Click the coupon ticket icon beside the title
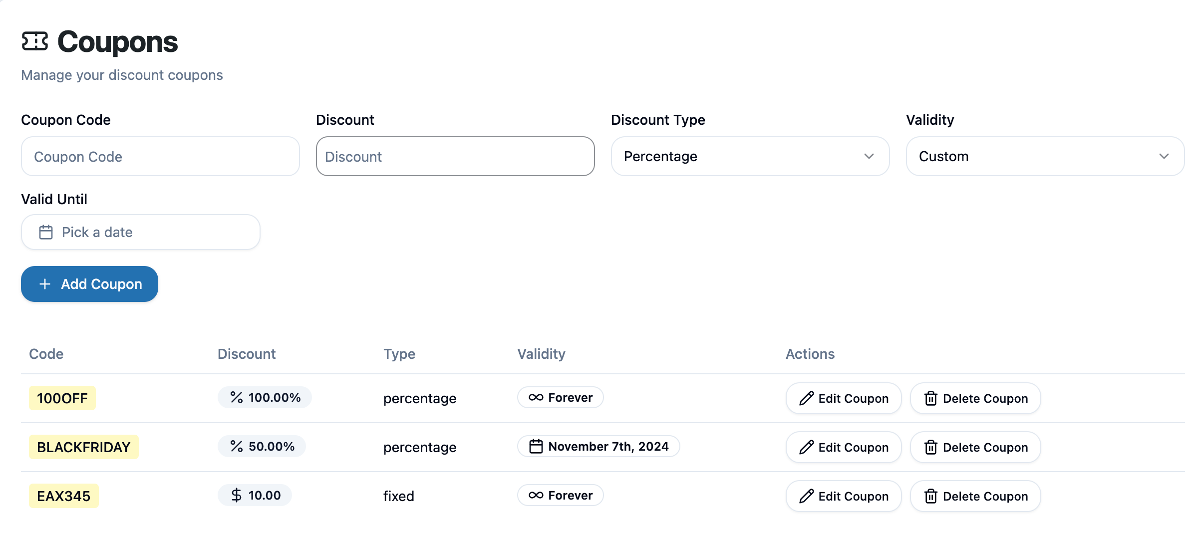Viewport: 1200px width, 534px height. [x=35, y=41]
